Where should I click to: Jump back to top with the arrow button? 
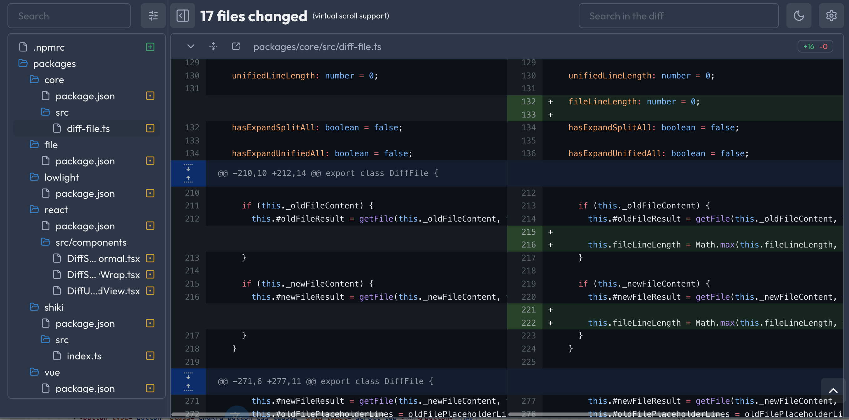(x=833, y=390)
